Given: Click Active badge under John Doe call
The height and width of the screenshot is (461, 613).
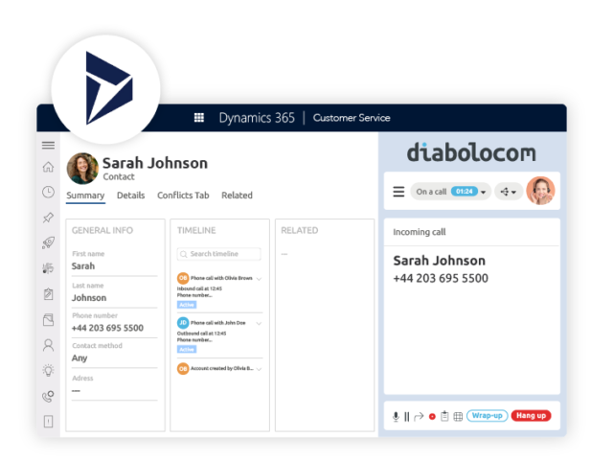Looking at the screenshot, I should point(187,350).
